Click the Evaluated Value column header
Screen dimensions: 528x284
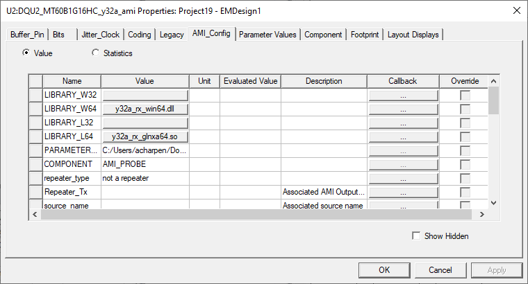pos(251,81)
